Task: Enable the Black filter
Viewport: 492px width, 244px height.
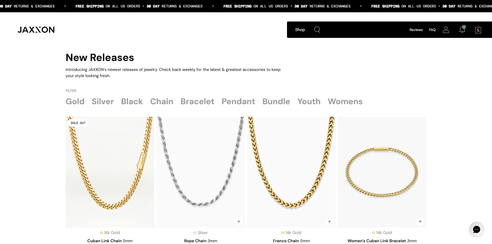Action: pos(132,101)
